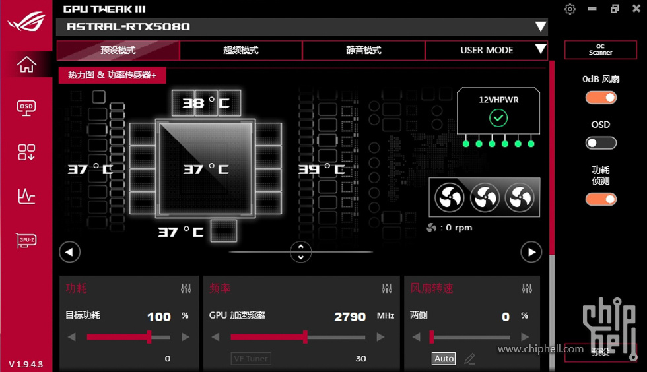The width and height of the screenshot is (647, 372).
Task: Open the VF Tuner button
Action: (251, 358)
